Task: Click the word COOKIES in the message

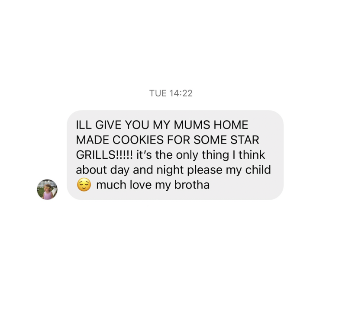Action: tap(138, 140)
